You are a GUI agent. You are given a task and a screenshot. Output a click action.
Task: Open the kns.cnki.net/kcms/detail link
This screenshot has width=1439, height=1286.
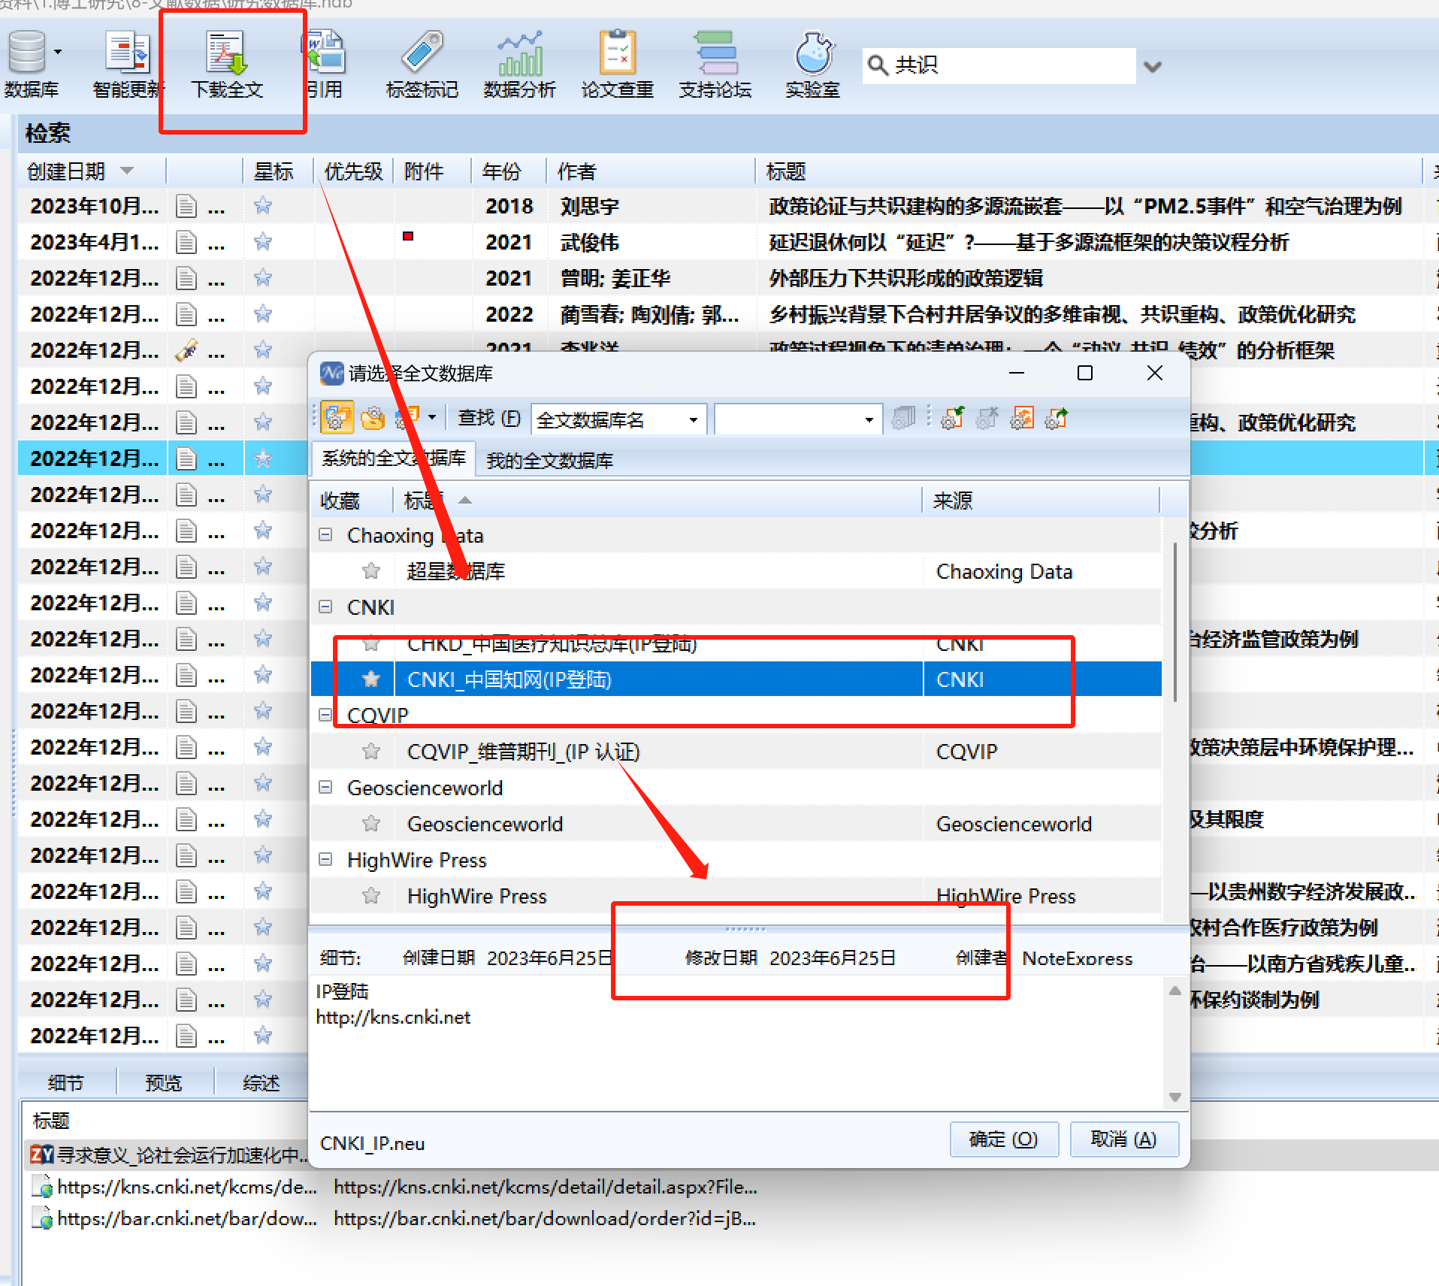coord(546,1187)
